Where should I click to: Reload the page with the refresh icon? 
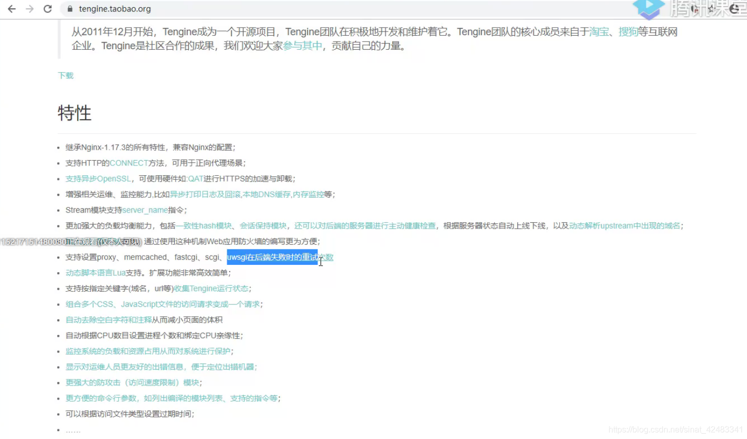[x=48, y=9]
